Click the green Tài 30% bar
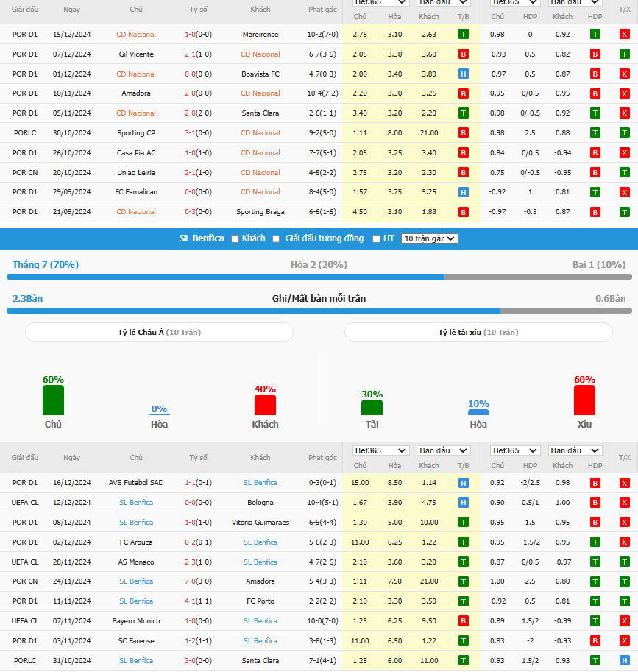This screenshot has width=638, height=672. (x=372, y=408)
